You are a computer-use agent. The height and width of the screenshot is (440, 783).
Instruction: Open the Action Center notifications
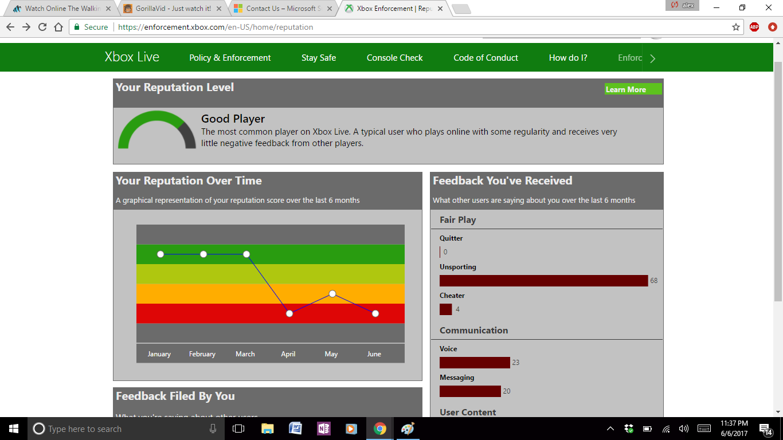tap(765, 429)
